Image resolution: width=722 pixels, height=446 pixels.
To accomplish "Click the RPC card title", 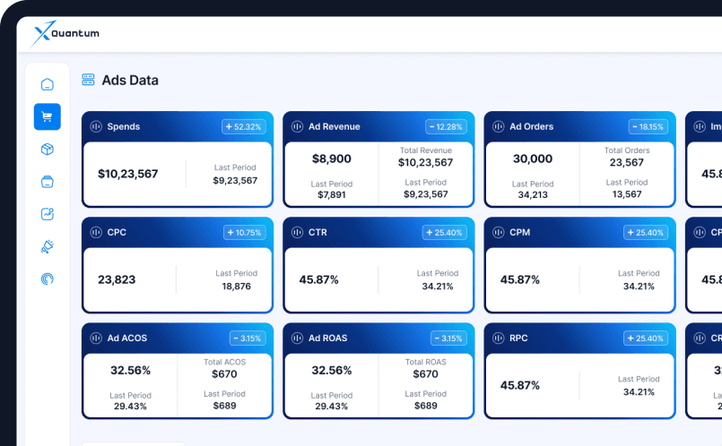I will tap(518, 338).
